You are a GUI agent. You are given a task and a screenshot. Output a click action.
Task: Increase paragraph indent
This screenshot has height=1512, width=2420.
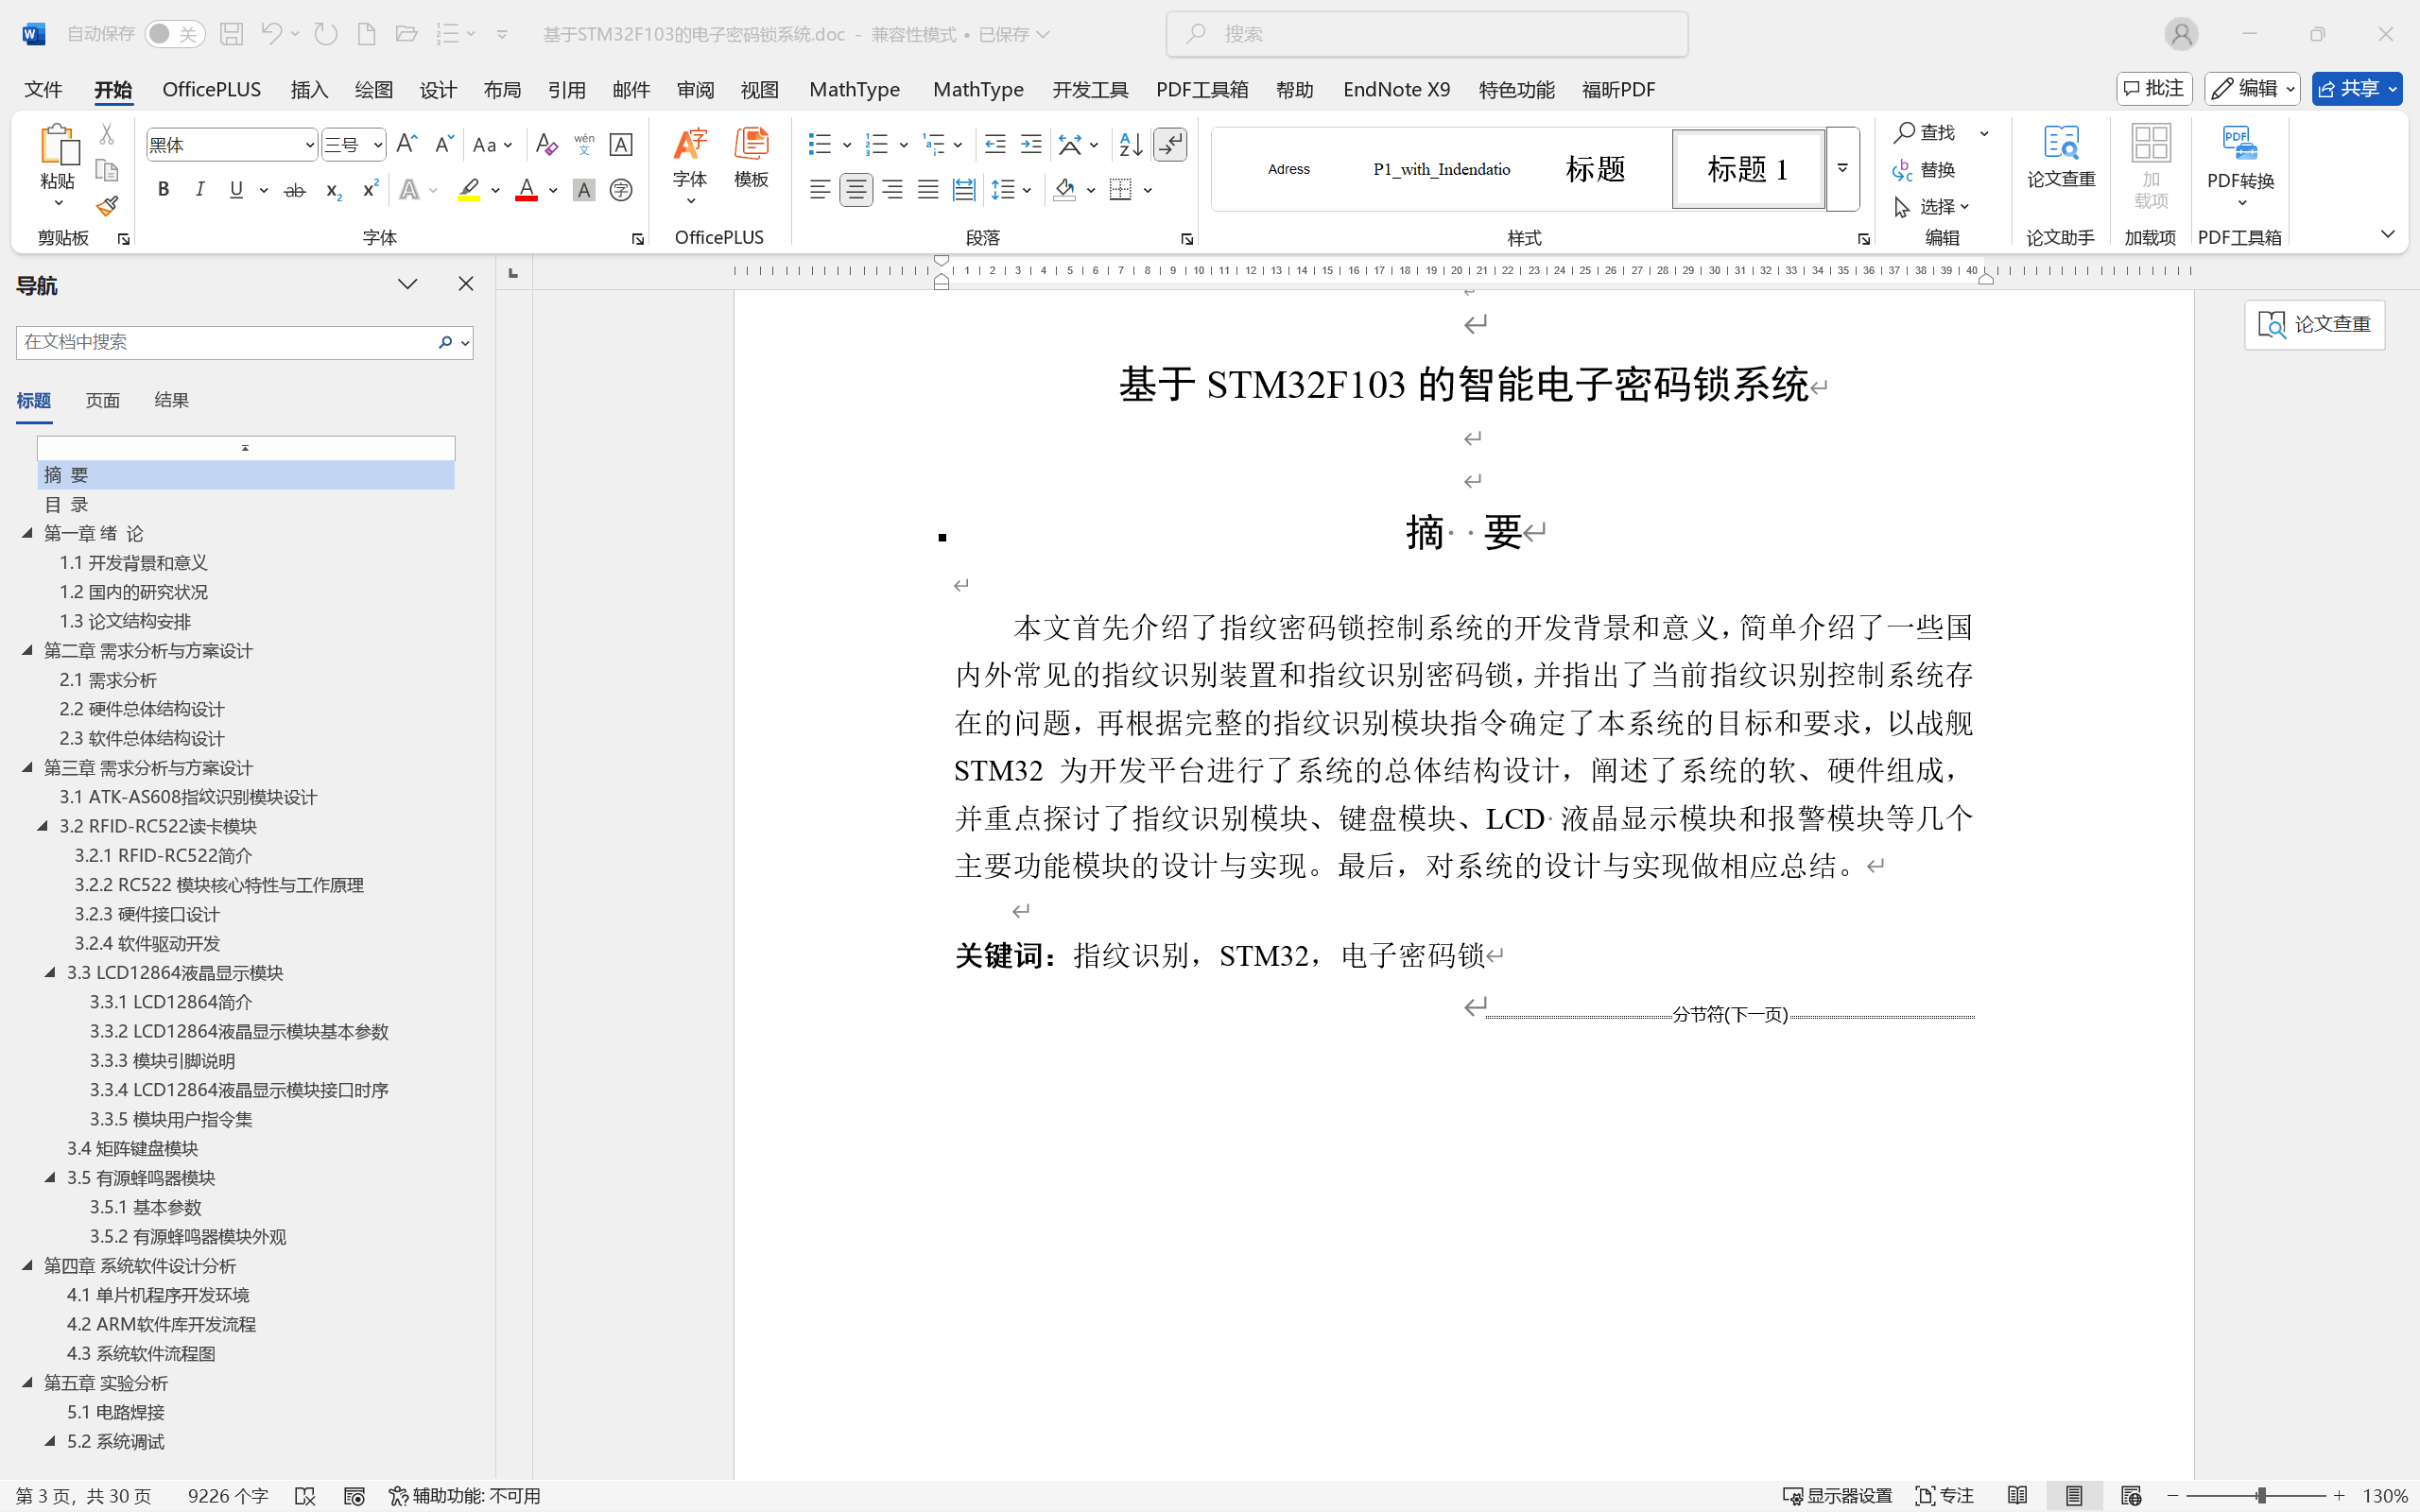(1031, 145)
